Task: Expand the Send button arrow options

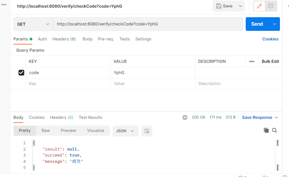Action: [x=274, y=24]
